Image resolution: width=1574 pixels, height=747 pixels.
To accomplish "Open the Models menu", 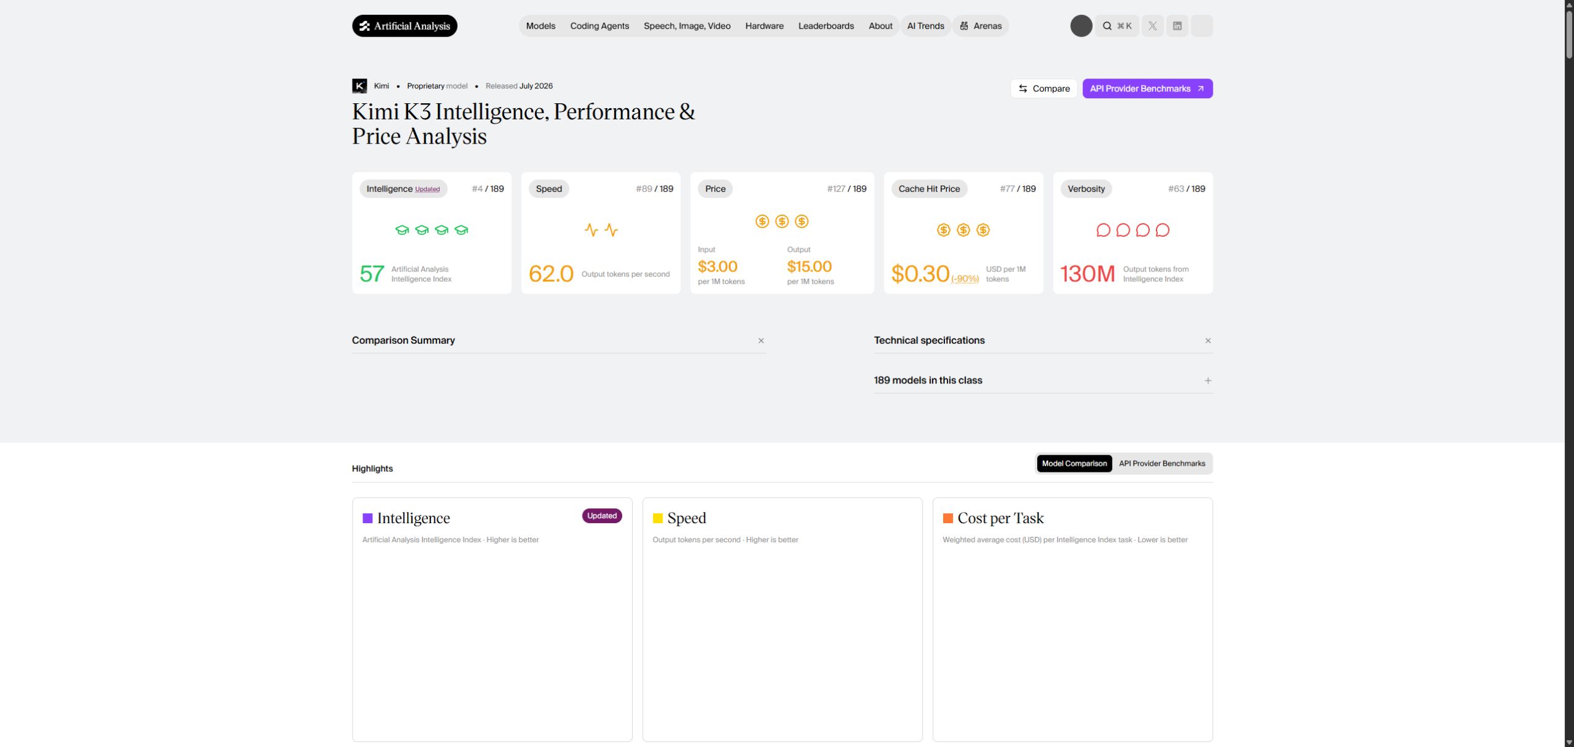I will coord(541,26).
